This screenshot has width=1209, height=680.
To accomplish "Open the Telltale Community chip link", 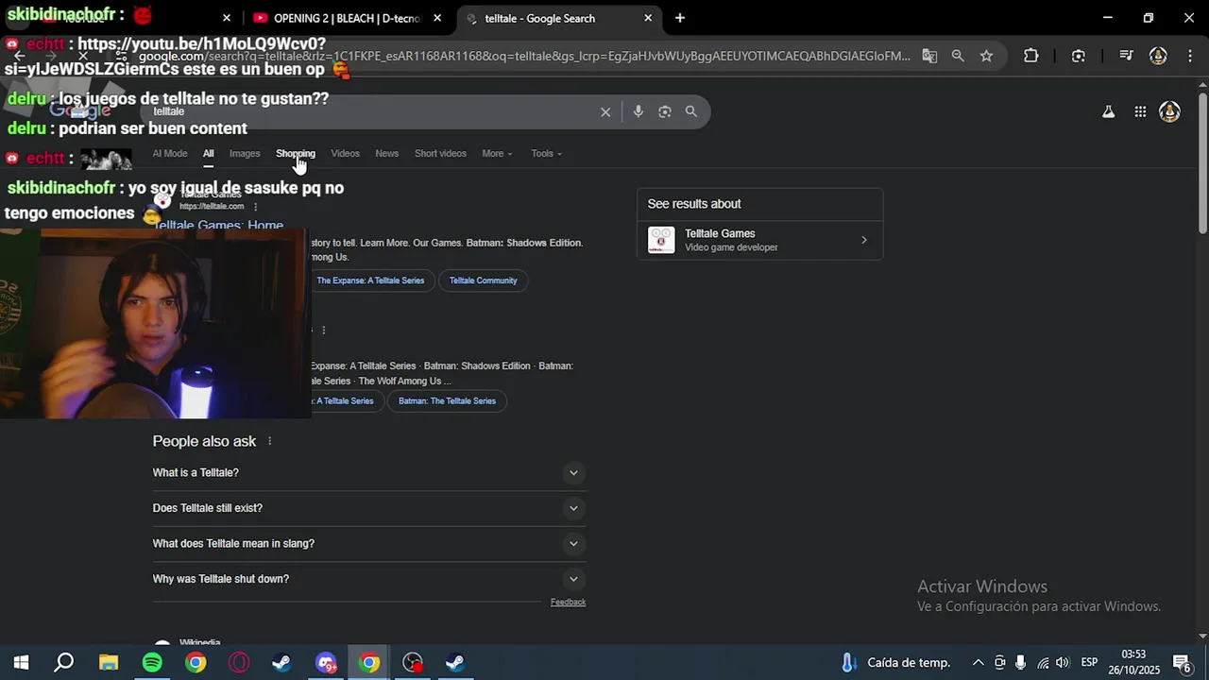I will tap(484, 280).
